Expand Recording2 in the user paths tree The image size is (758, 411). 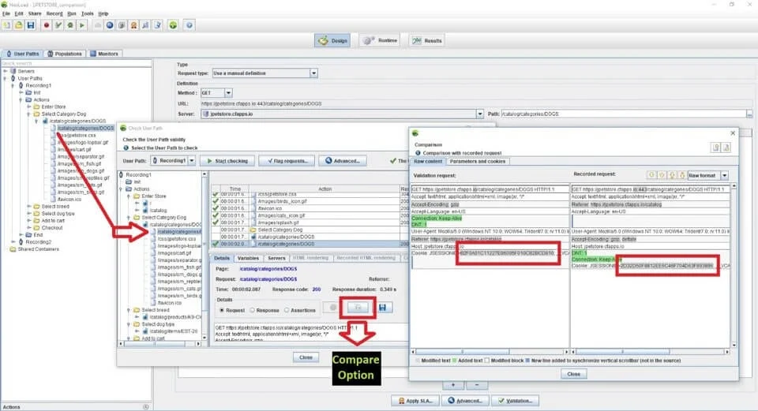[13, 242]
